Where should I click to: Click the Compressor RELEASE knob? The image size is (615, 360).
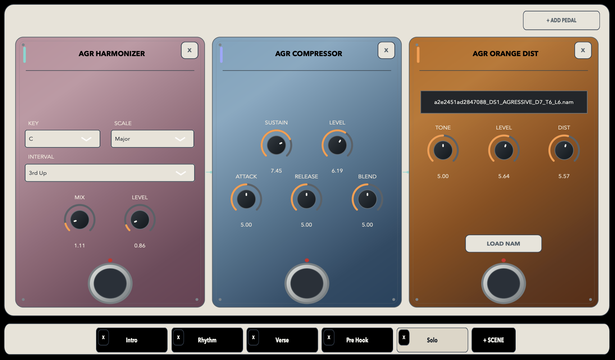click(x=306, y=199)
